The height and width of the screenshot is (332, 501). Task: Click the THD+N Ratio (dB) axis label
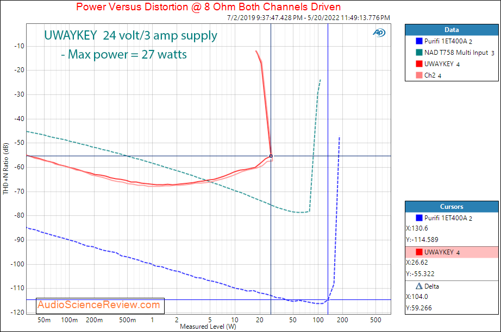click(5, 169)
